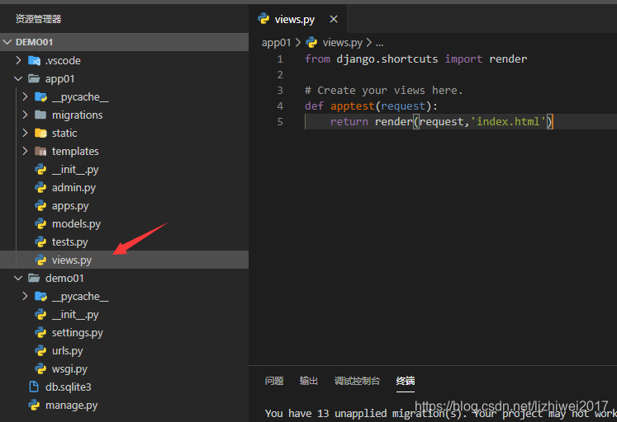617x422 pixels.
Task: Select the views.py editor tab
Action: click(297, 19)
